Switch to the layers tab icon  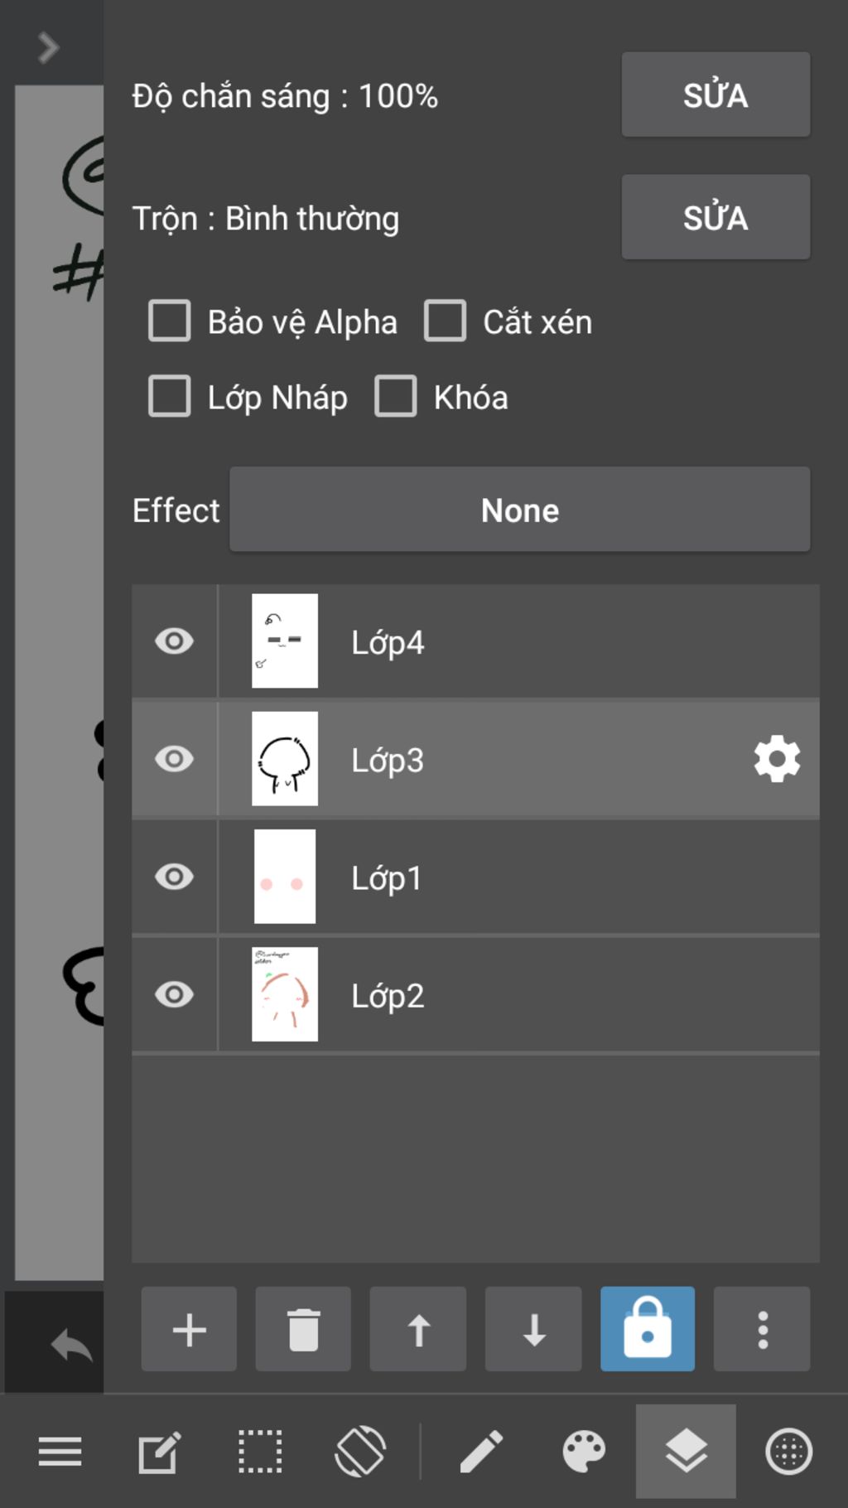tap(686, 1452)
